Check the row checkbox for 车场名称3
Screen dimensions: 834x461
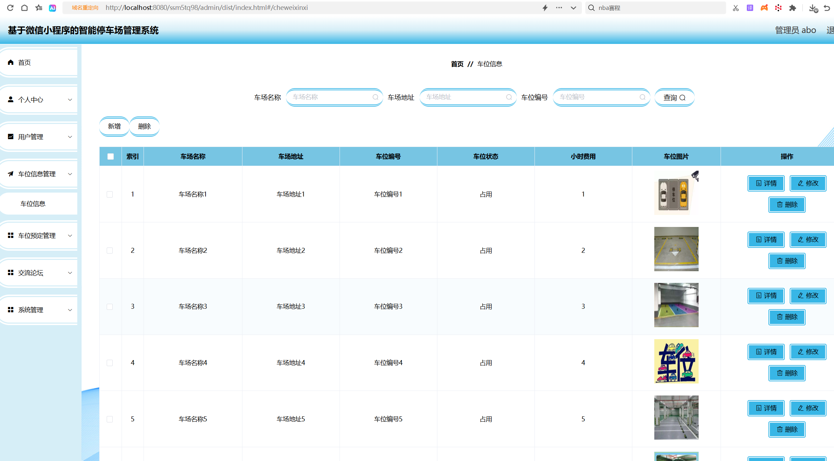[x=110, y=307]
